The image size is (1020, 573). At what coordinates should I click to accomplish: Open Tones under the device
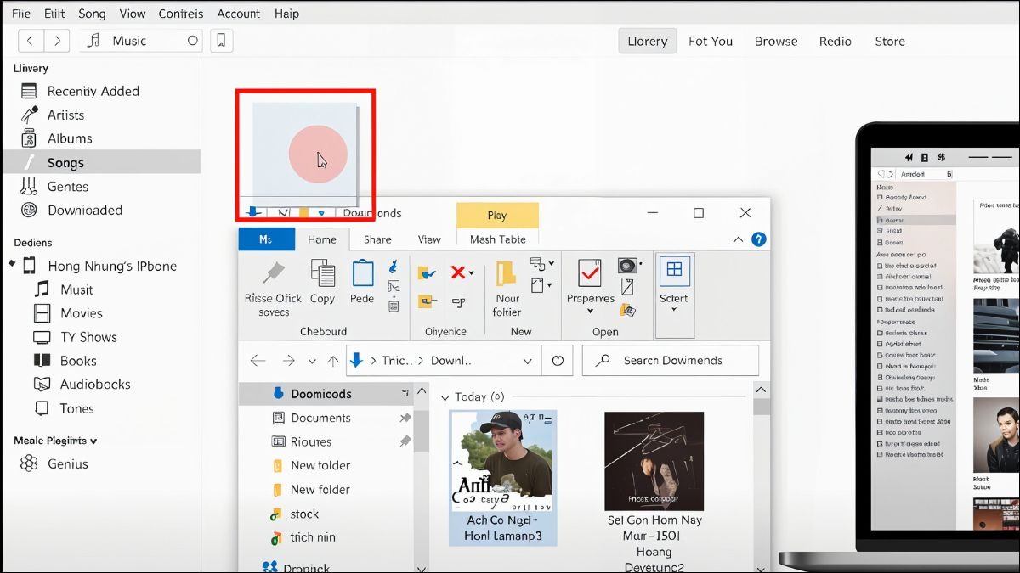coord(76,408)
